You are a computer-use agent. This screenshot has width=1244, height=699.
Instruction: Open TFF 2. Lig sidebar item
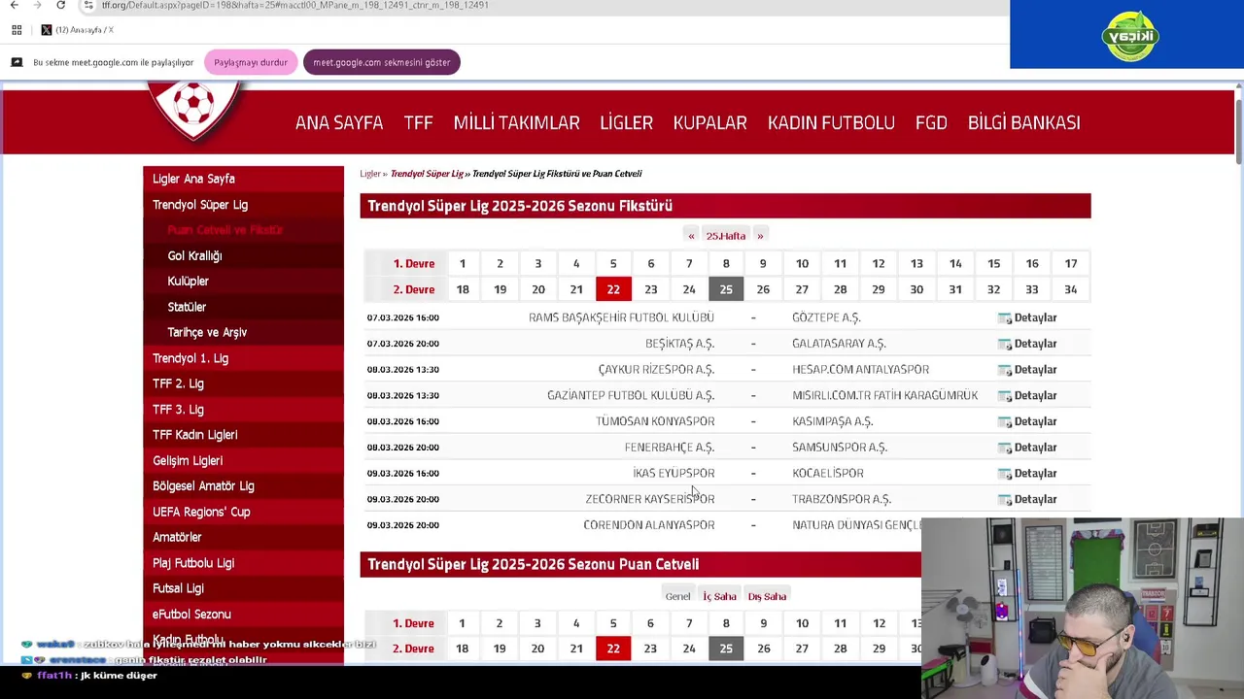point(243,383)
